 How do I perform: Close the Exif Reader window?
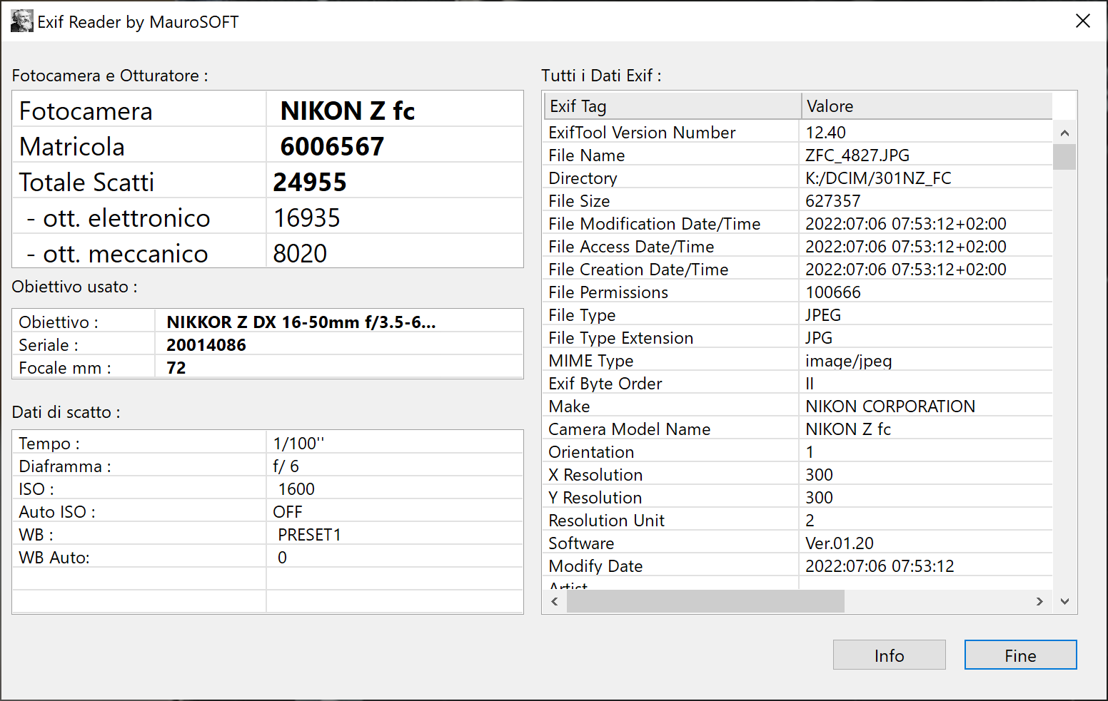click(1082, 21)
